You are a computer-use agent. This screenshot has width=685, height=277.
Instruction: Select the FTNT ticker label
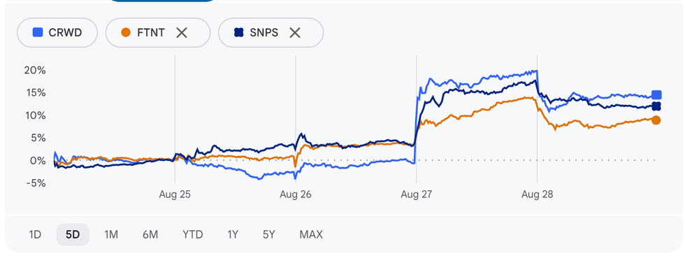151,32
